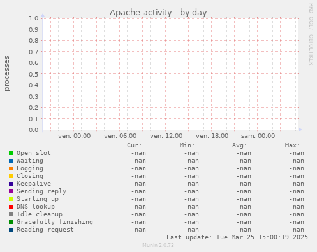This screenshot has width=317, height=252.
Task: Click the Closing yellow legend swatch
Action: [x=11, y=176]
